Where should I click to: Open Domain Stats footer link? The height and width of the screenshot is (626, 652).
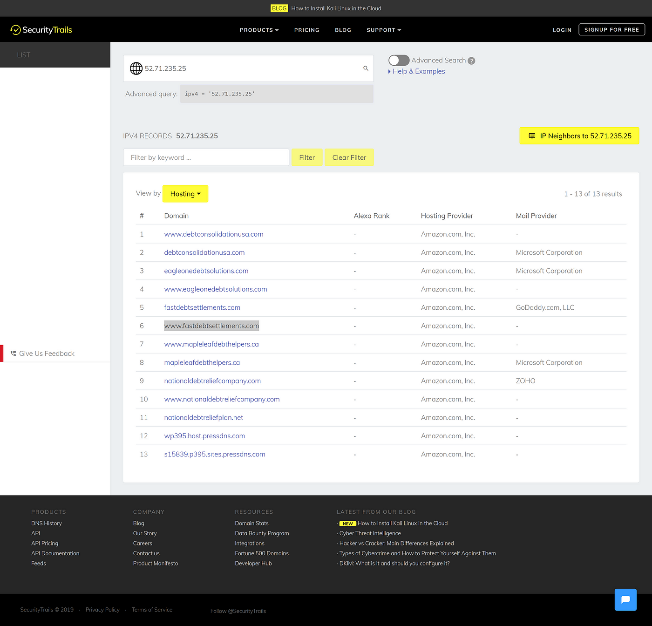(252, 524)
